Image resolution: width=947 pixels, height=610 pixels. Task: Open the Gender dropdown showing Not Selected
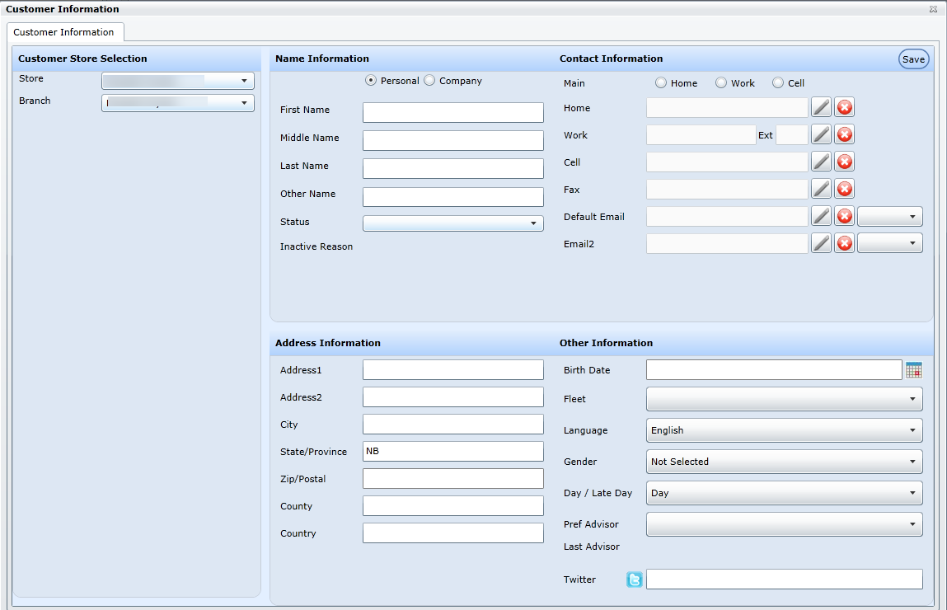pos(784,462)
